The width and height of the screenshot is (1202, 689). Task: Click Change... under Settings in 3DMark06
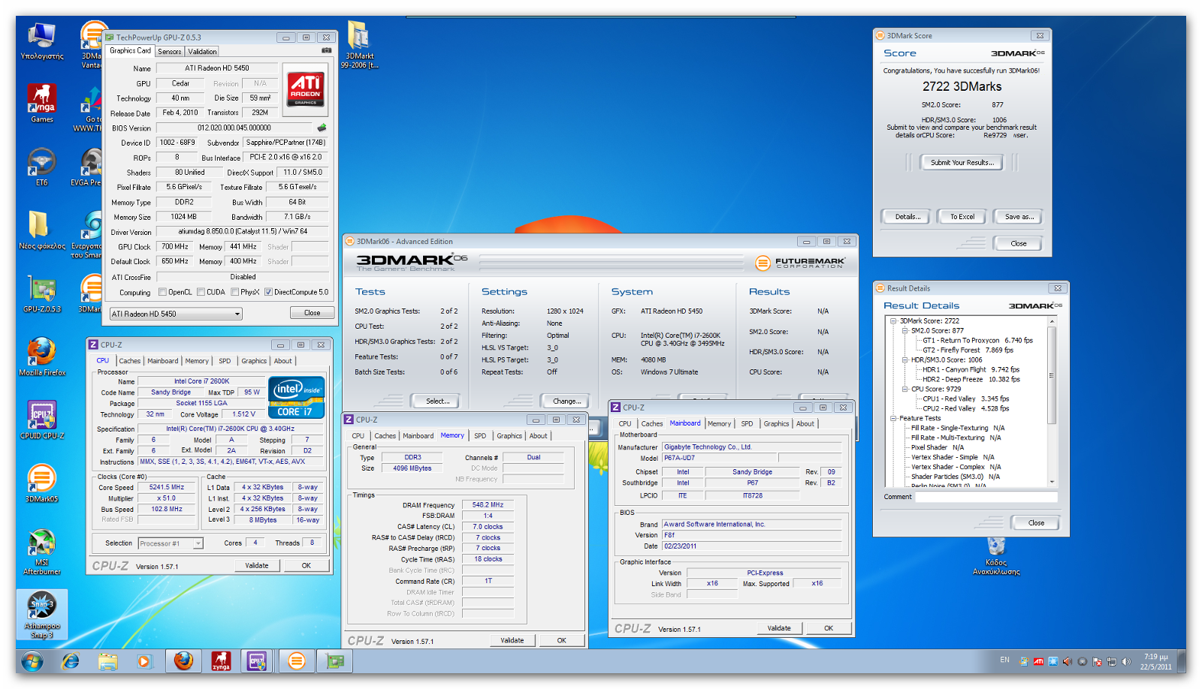point(566,401)
